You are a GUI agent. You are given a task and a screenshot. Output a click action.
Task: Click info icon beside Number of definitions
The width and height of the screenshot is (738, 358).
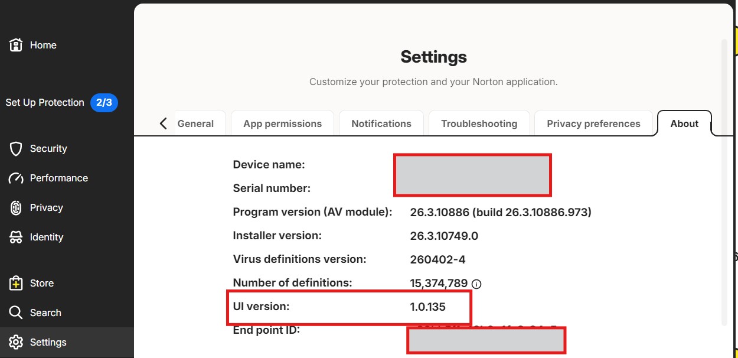476,284
